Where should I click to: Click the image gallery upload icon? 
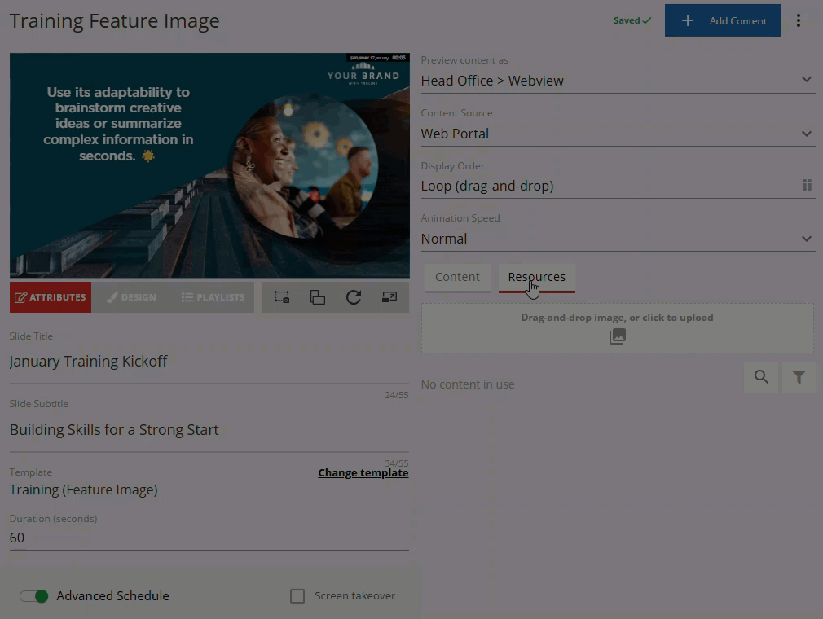(x=618, y=336)
